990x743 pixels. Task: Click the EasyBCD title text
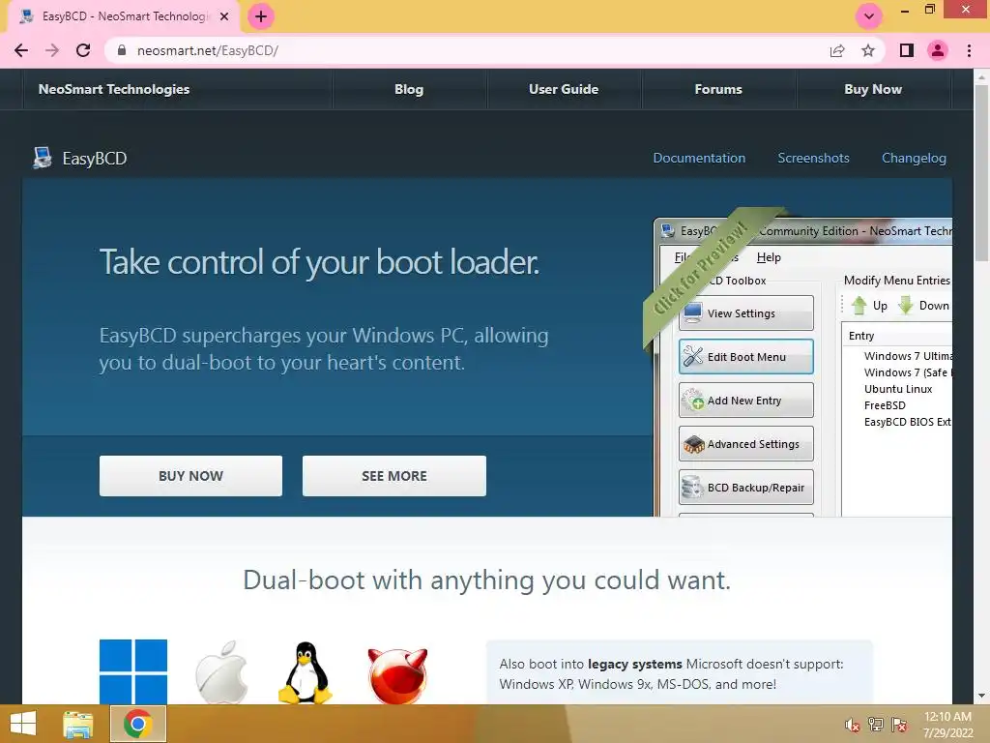[x=95, y=158]
